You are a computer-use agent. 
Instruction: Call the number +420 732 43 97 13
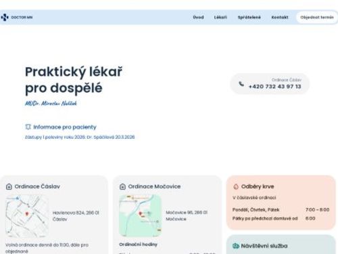coord(274,87)
